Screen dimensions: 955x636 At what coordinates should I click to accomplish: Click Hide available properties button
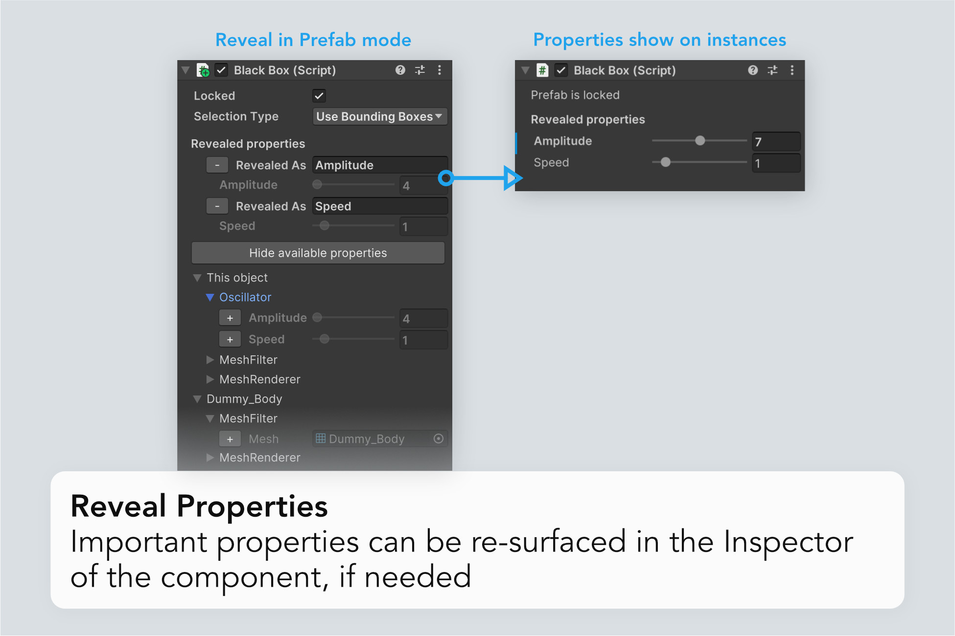point(318,253)
